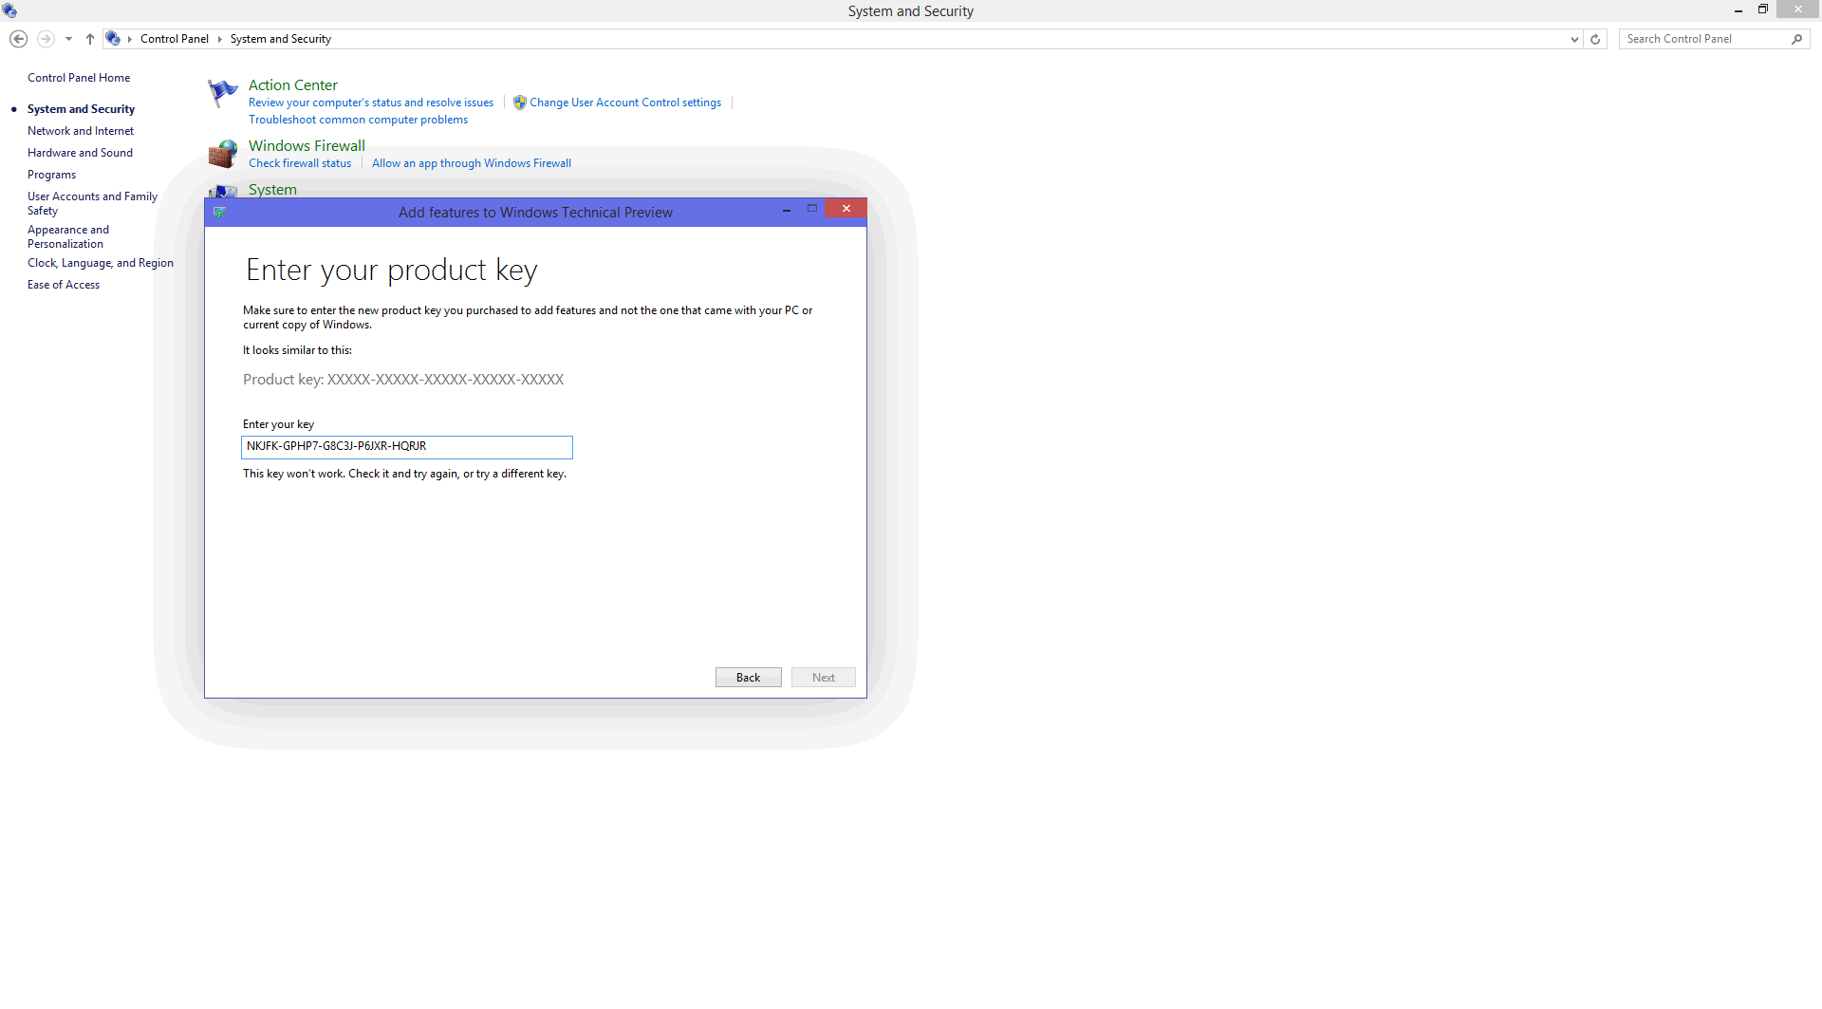This screenshot has width=1822, height=1009.
Task: Open Programs category
Action: (x=51, y=175)
